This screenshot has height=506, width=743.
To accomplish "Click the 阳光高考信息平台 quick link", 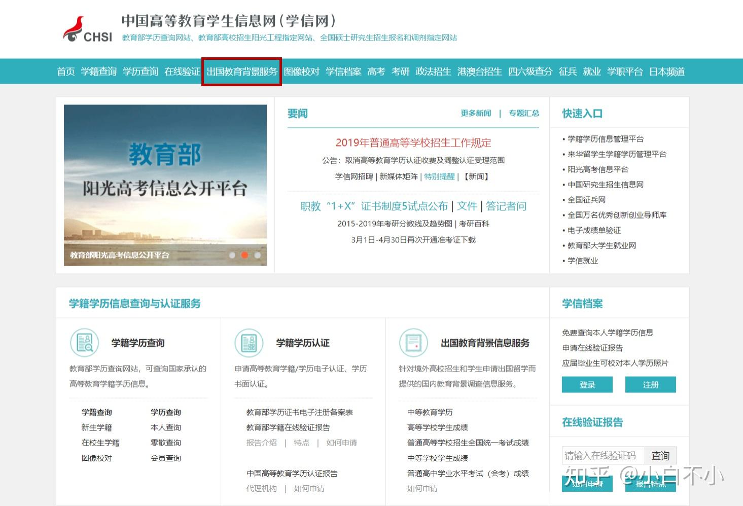I will tap(597, 169).
